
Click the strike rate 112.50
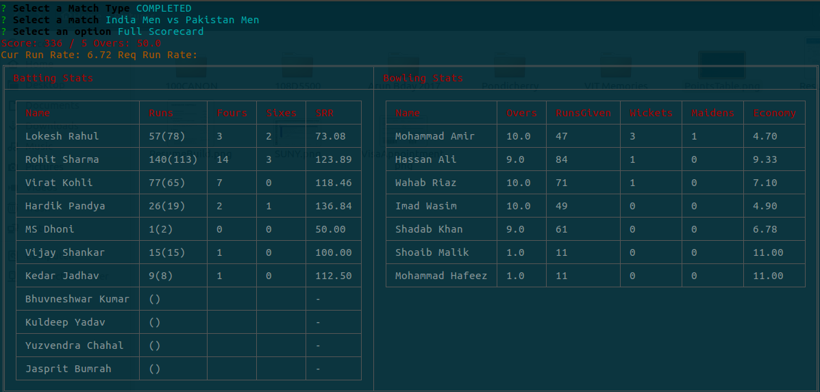[334, 276]
